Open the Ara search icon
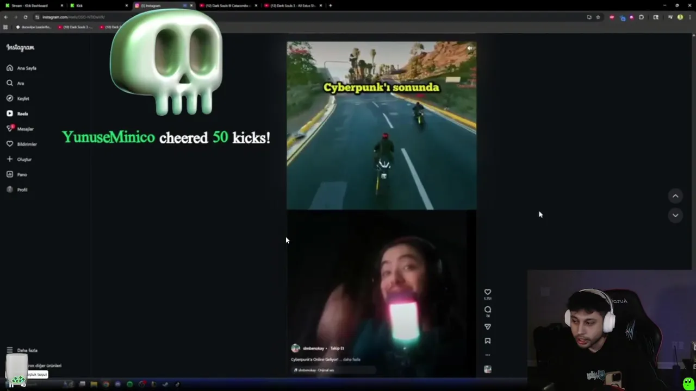696x391 pixels. [x=10, y=83]
